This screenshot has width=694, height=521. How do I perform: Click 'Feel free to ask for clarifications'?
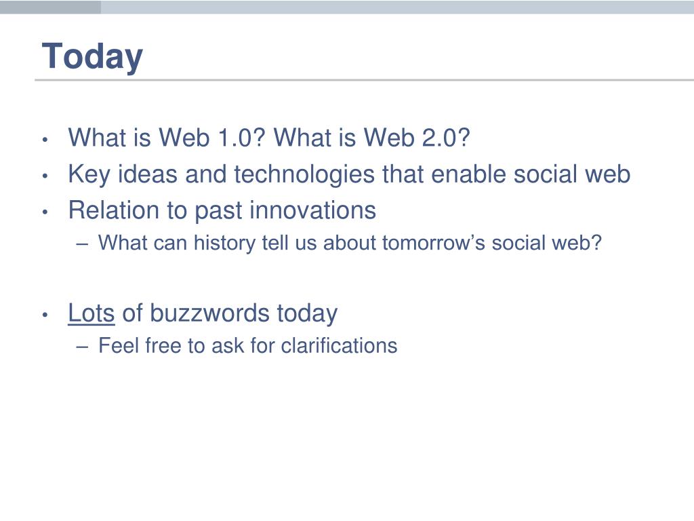248,345
